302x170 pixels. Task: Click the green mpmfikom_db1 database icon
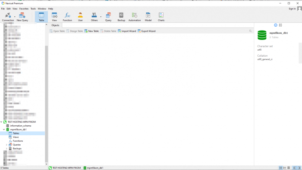[262, 35]
